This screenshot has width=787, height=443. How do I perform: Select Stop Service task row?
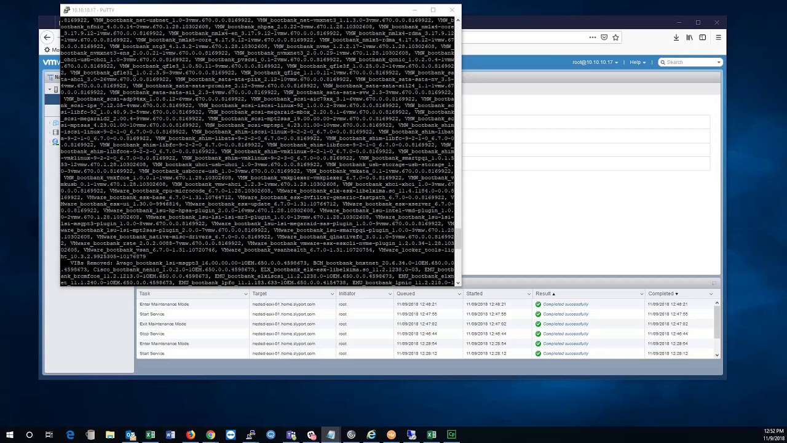(424, 333)
